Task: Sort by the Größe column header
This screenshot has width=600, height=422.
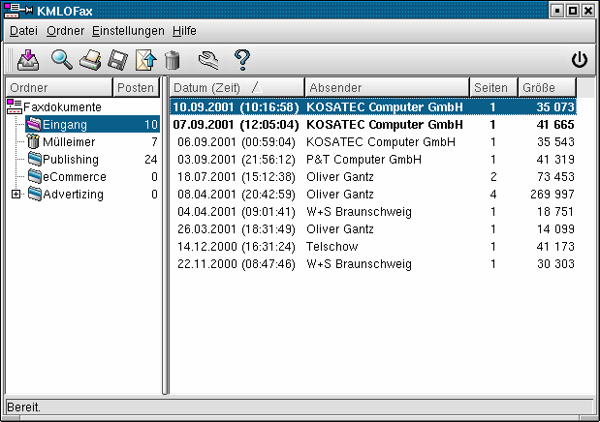Action: click(x=547, y=87)
